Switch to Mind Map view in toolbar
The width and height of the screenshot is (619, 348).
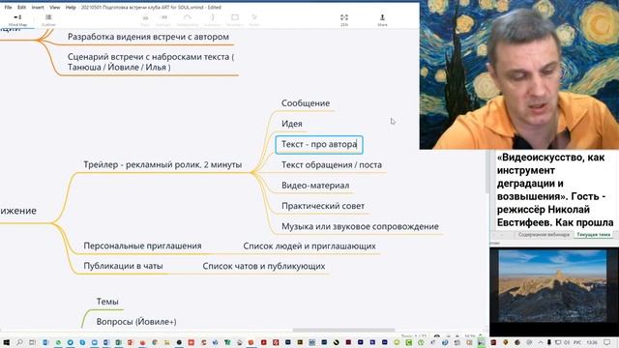17,20
